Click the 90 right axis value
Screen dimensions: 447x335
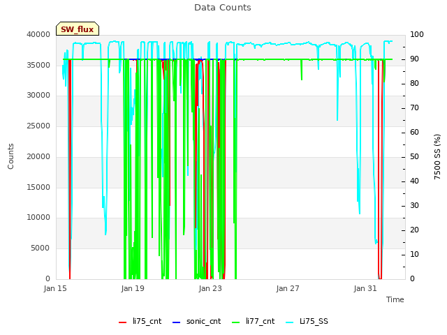(x=414, y=59)
